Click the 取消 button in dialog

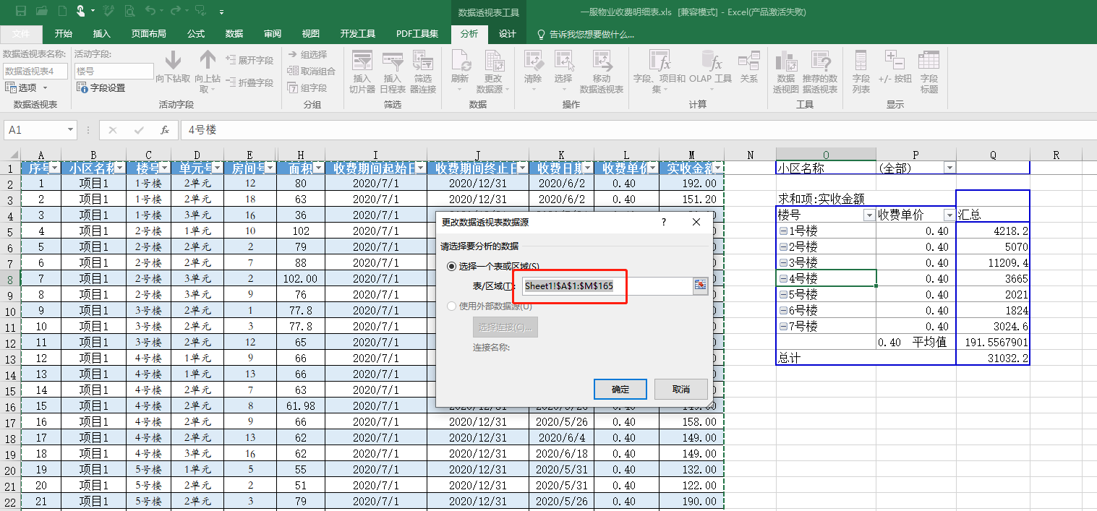pos(680,389)
